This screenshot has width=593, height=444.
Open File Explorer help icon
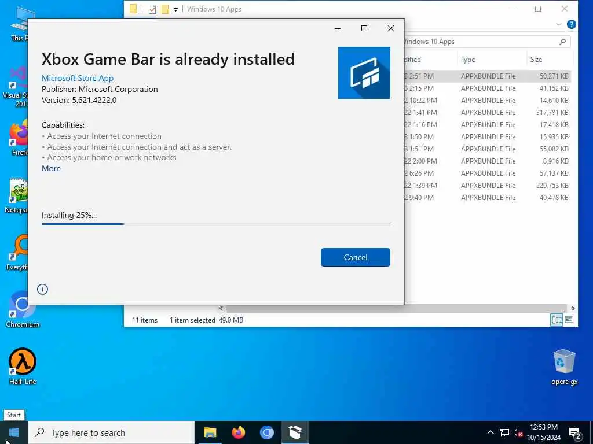pos(571,24)
